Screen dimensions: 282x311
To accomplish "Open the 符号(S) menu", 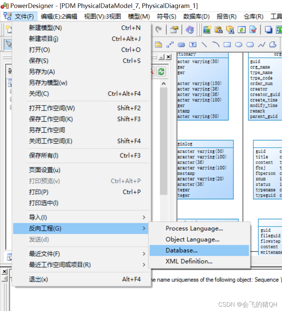I will click(166, 16).
